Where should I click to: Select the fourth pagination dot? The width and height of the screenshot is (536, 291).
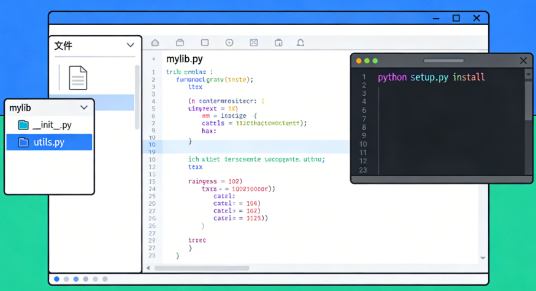(86, 279)
